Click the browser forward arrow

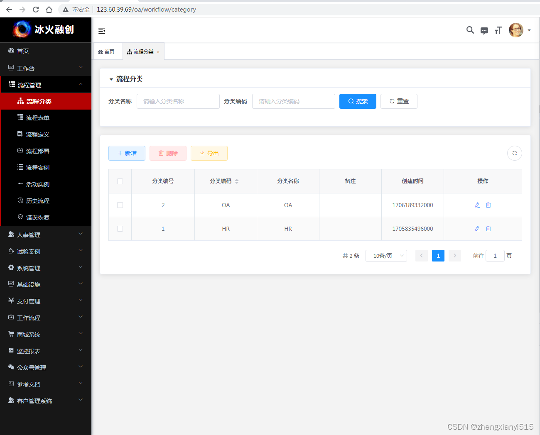point(22,9)
